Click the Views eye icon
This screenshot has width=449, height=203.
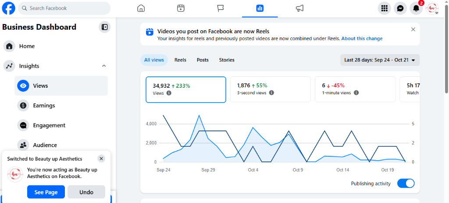23,86
